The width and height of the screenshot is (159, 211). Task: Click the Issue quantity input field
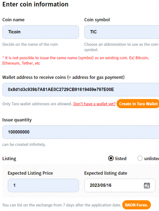click(81, 132)
